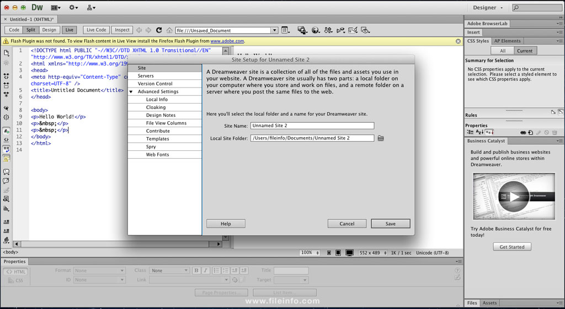
Task: Toggle syntax error alerts in info bar
Action: pyautogui.click(x=6, y=158)
